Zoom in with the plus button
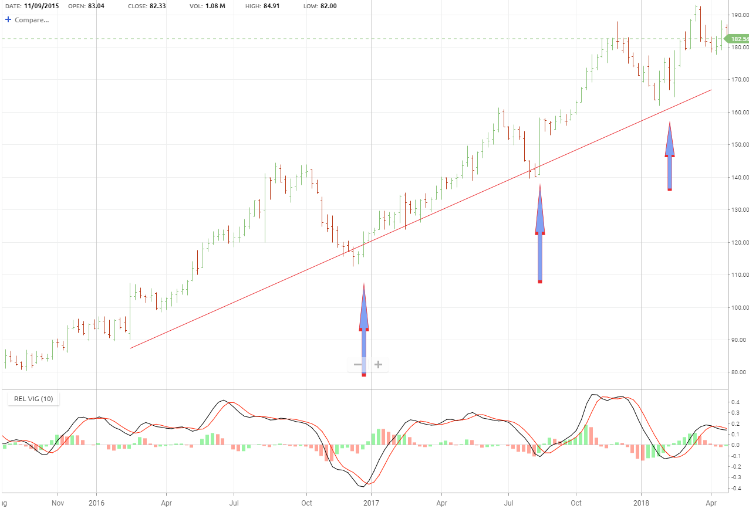The width and height of the screenshot is (749, 512). click(x=379, y=365)
